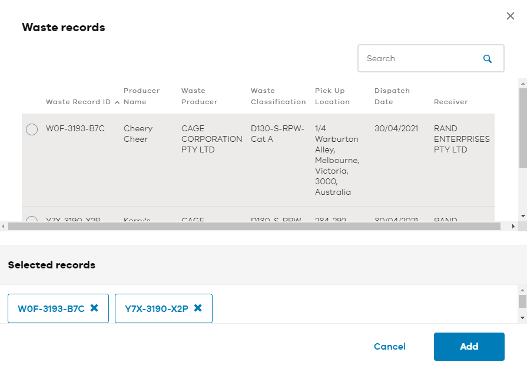The image size is (527, 372).
Task: Click the table scroll up arrow
Action: (x=523, y=83)
